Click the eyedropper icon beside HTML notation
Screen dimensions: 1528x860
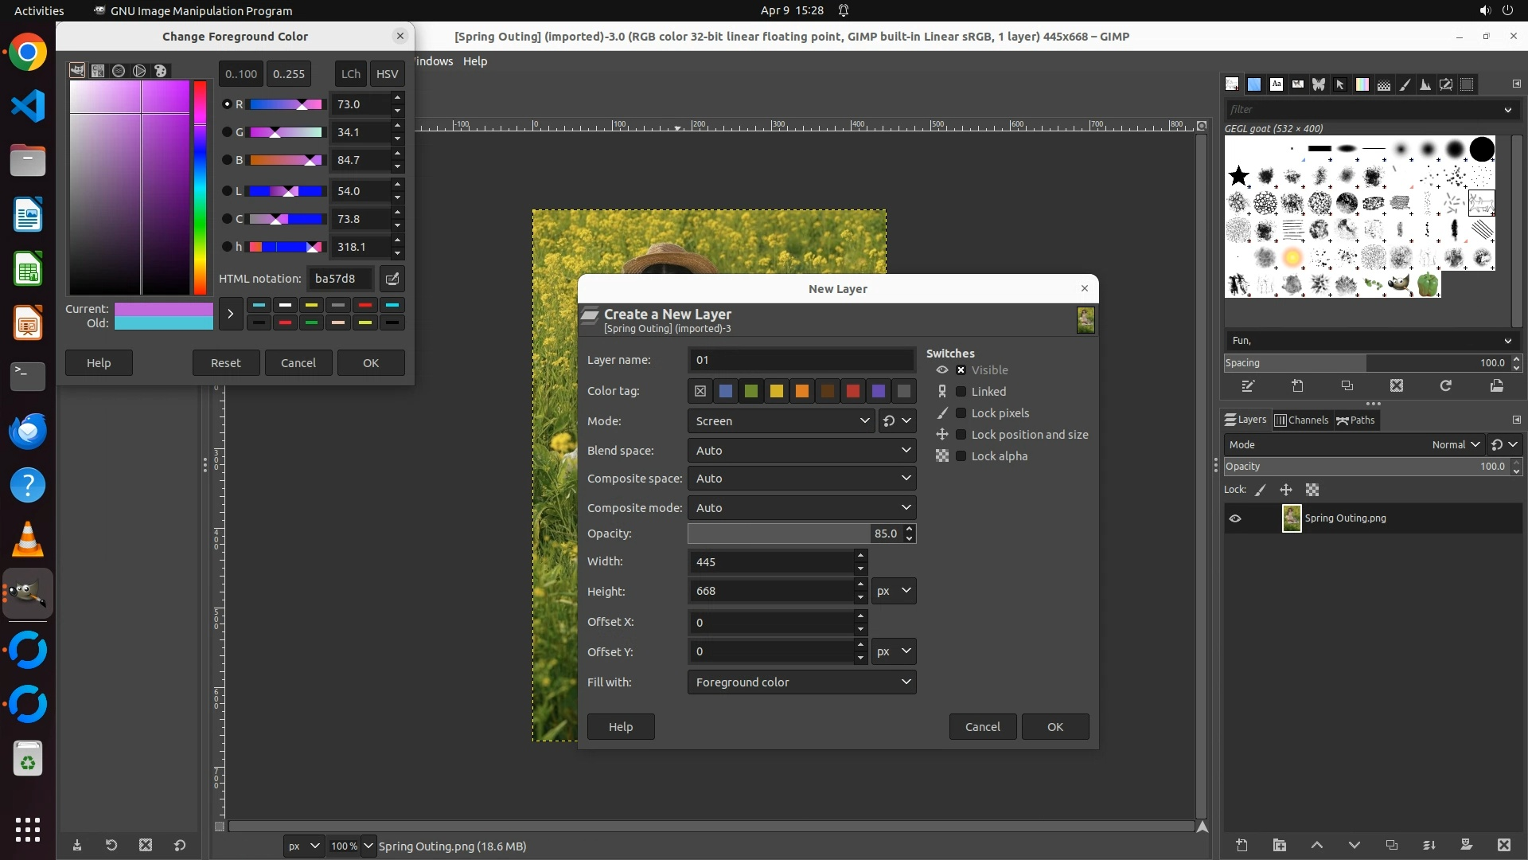pyautogui.click(x=392, y=279)
